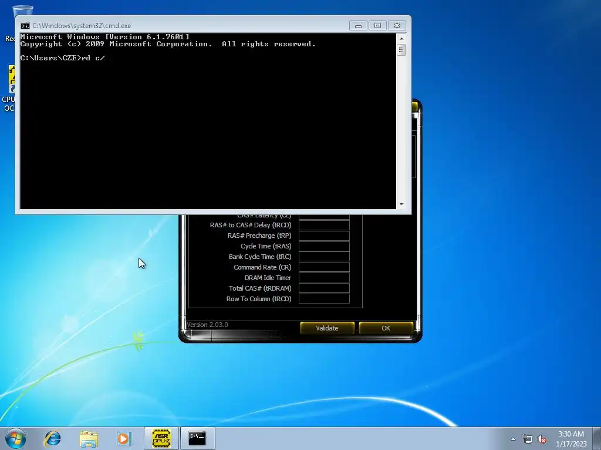Click the OK button in CPU-Z
601x450 pixels.
386,328
